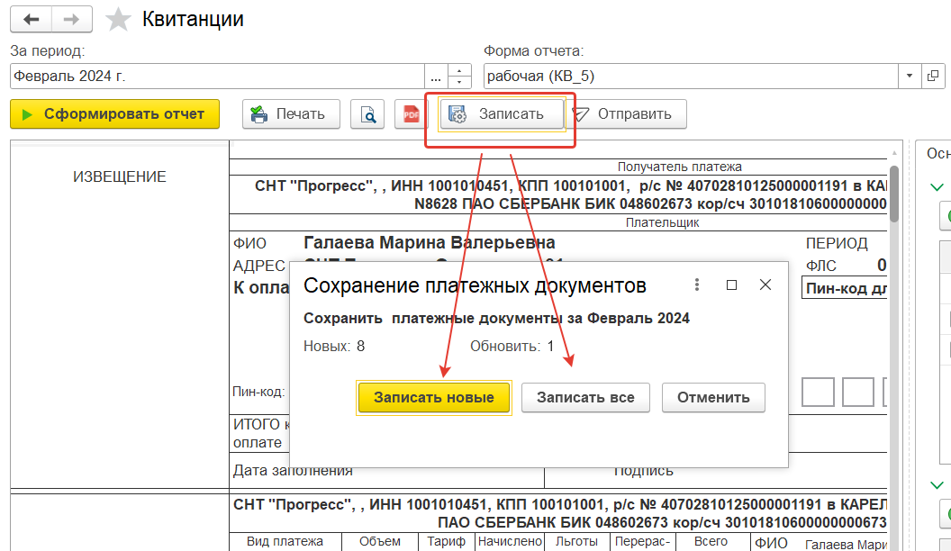Click Отменить to cancel saving
This screenshot has height=551, width=951.
713,398
